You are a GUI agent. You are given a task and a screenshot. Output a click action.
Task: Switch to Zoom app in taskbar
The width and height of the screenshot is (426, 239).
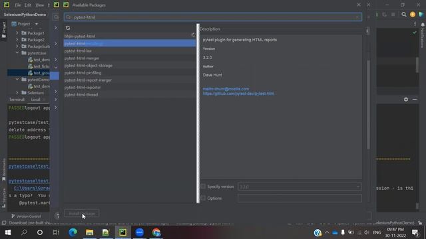pyautogui.click(x=139, y=232)
